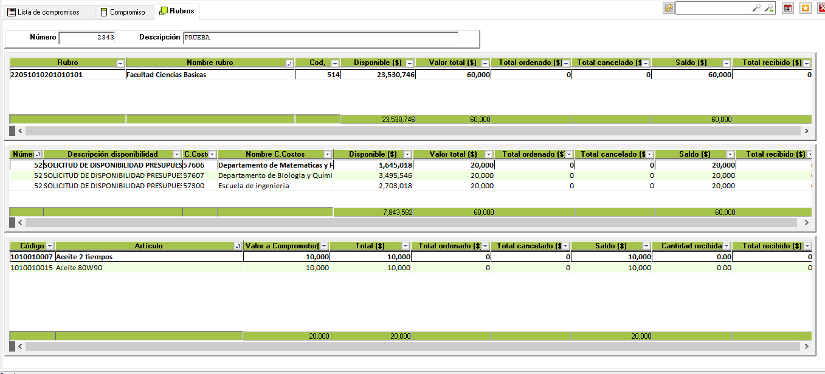Click the toolbar search text box
Image resolution: width=825 pixels, height=374 pixels.
pos(713,8)
